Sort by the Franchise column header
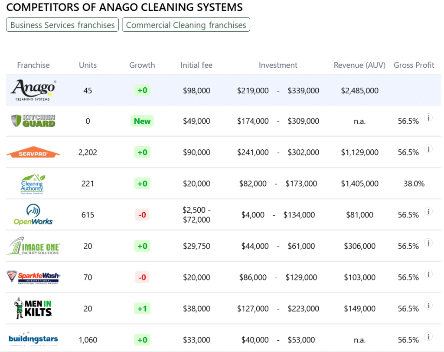Viewport: 444px width, 352px height. 33,65
